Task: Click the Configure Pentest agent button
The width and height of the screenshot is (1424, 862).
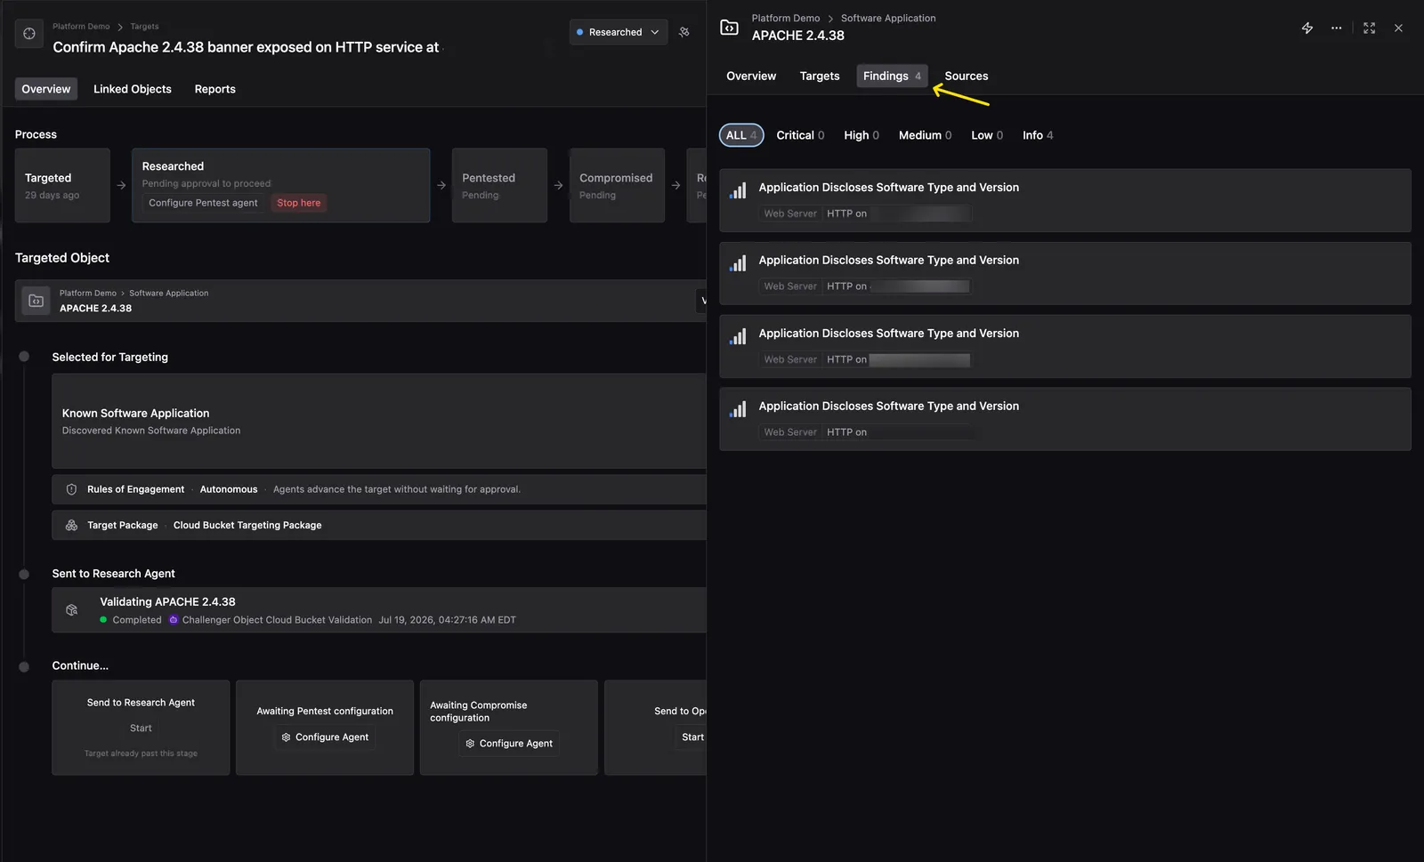Action: (x=203, y=203)
